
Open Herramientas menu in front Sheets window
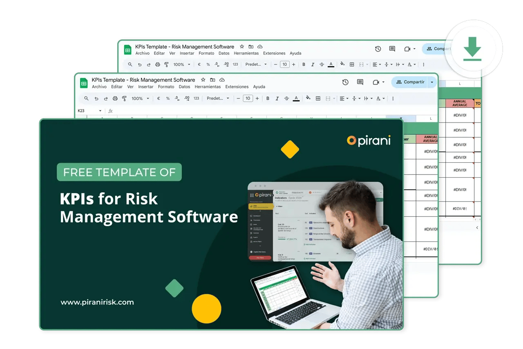point(208,87)
